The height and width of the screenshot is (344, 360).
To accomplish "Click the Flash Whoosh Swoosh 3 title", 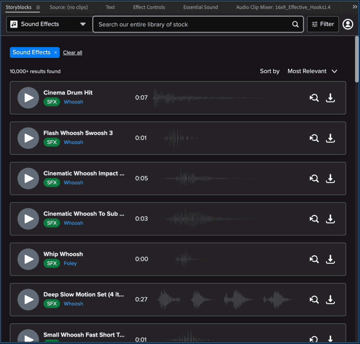I will [x=78, y=133].
